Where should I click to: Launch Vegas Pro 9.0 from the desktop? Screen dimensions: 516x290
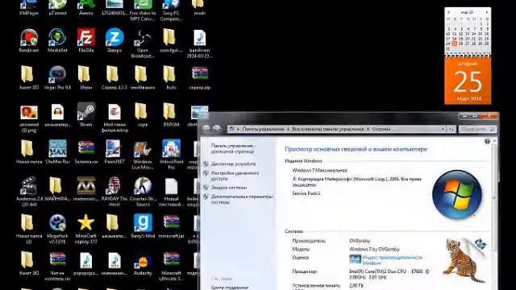pos(57,77)
